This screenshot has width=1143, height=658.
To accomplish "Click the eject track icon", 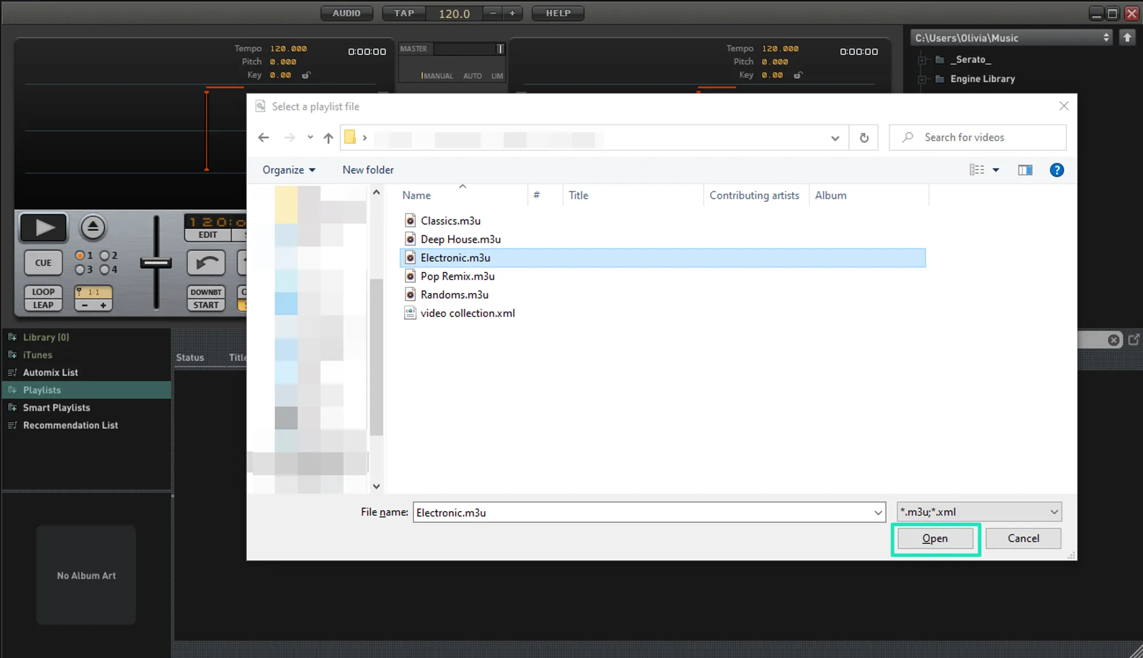I will pyautogui.click(x=93, y=227).
